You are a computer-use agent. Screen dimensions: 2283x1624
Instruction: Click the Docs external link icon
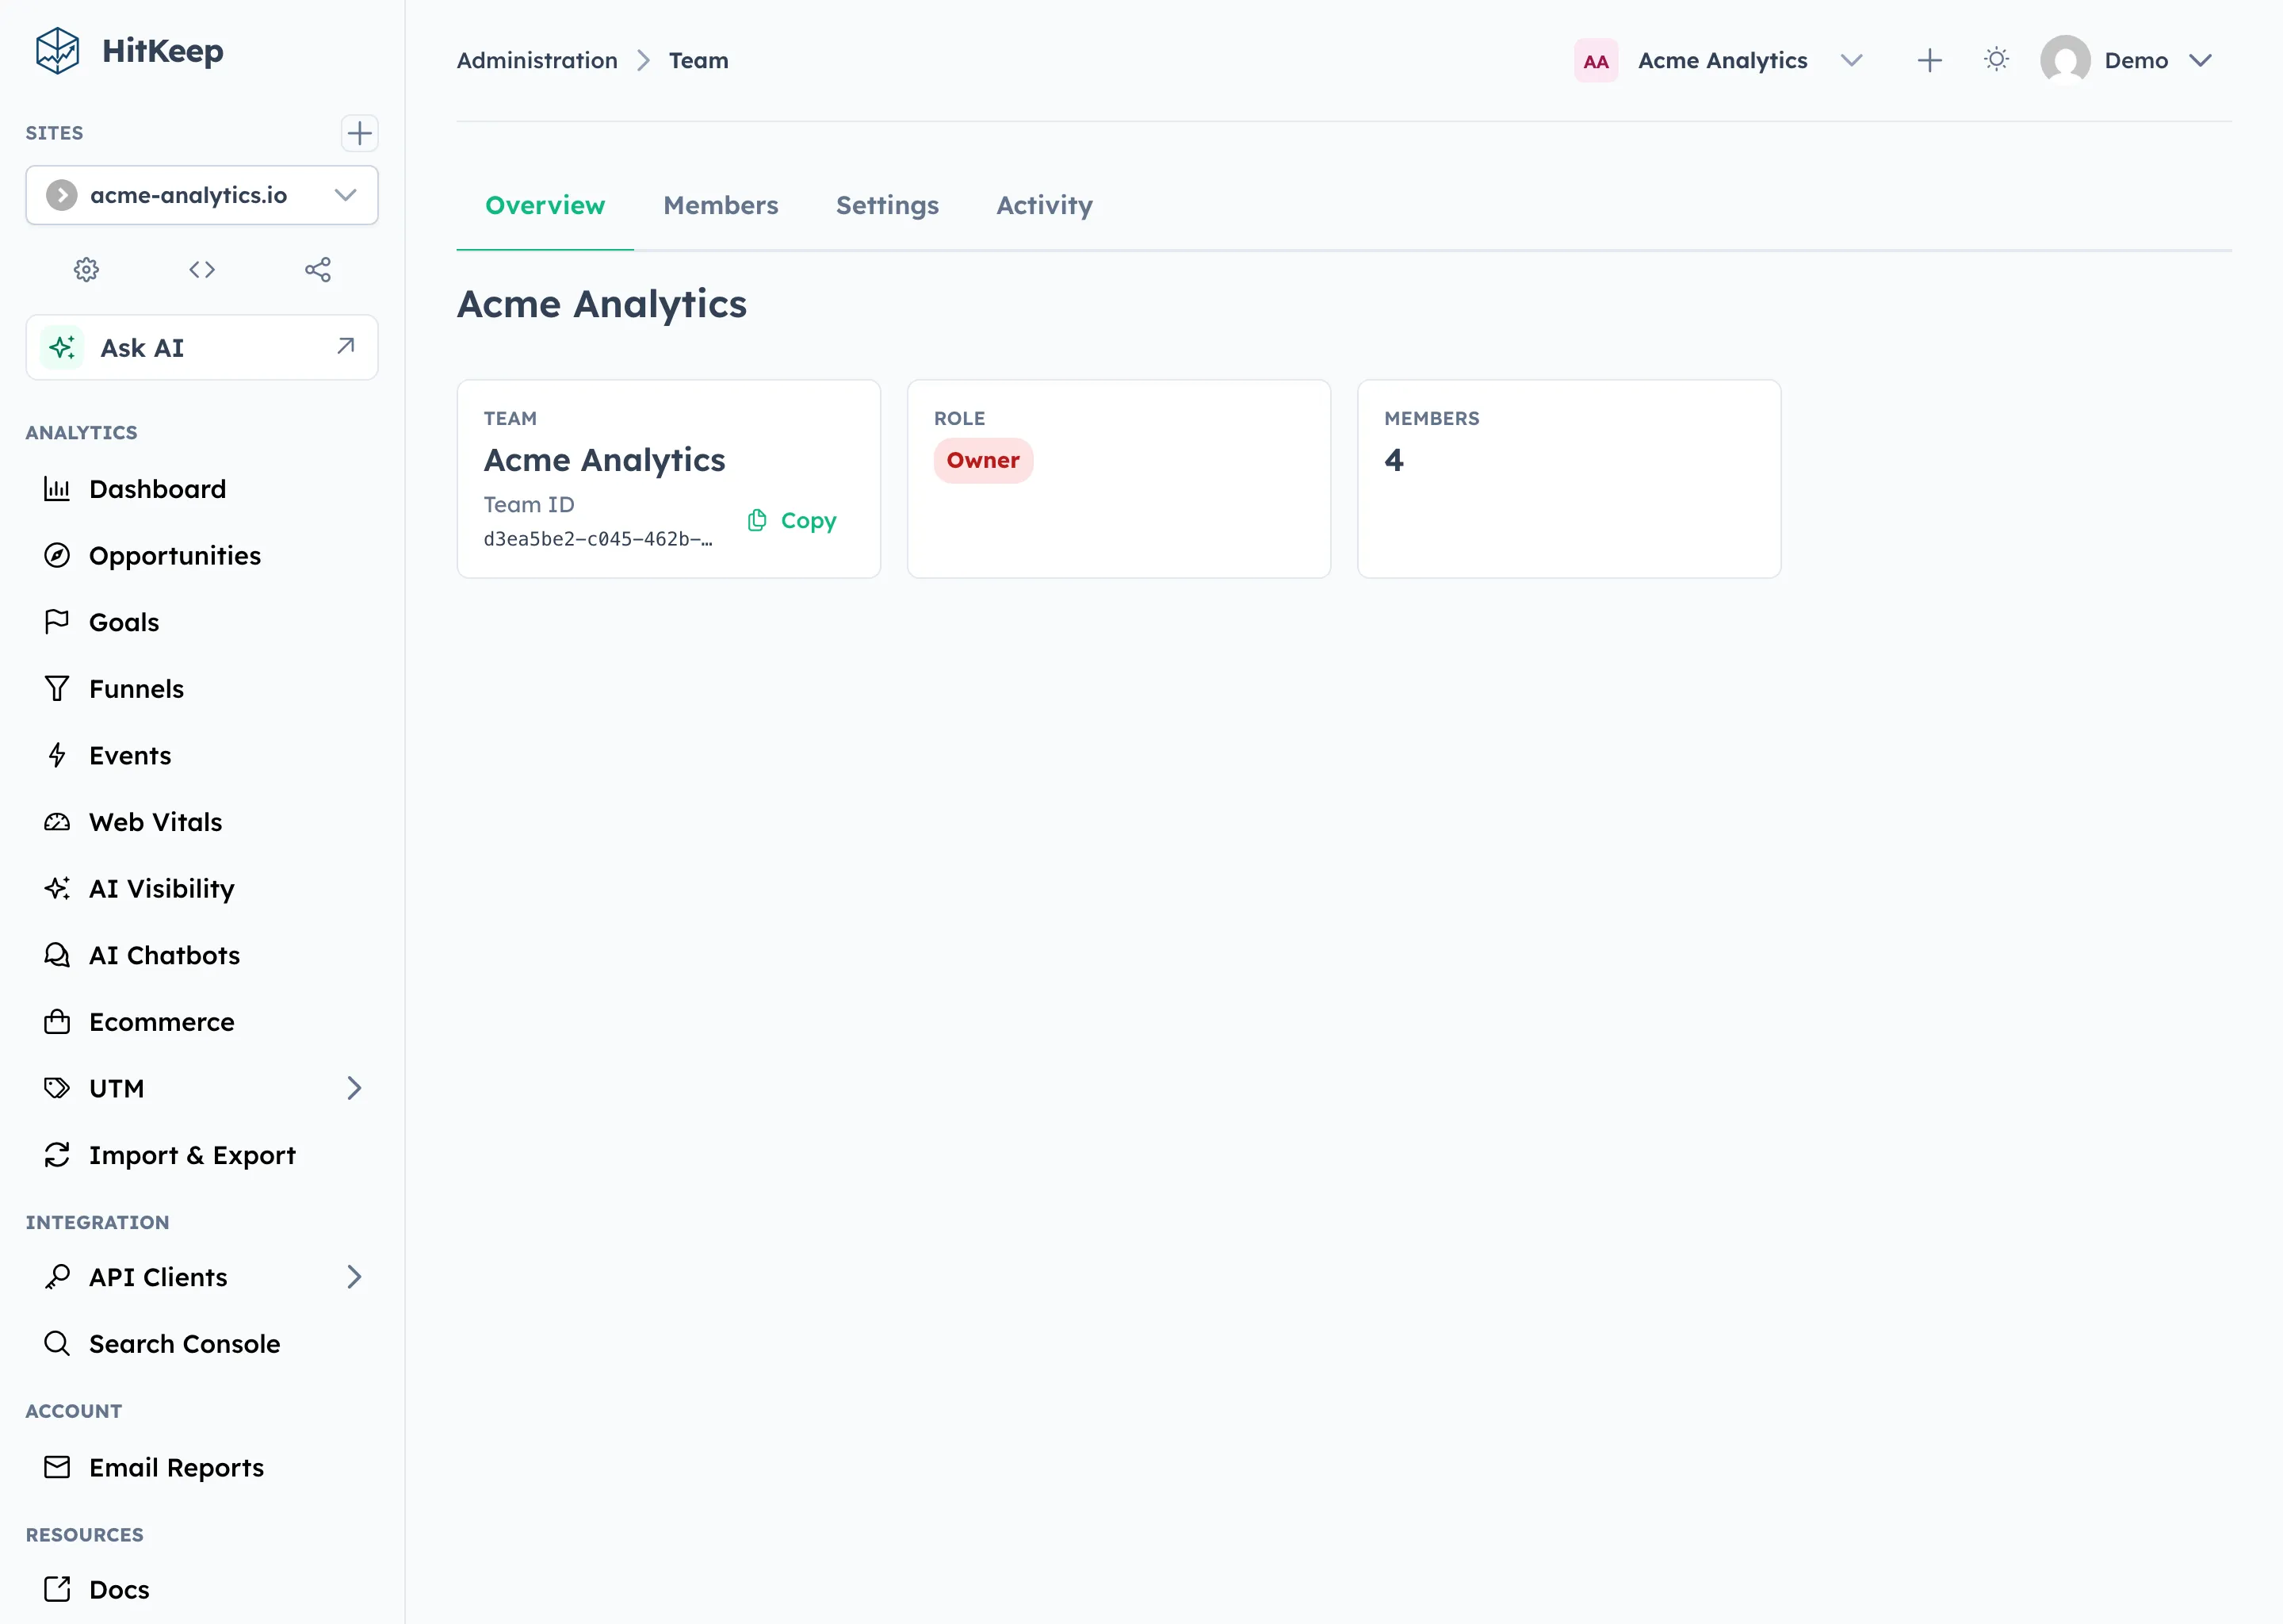click(x=57, y=1589)
